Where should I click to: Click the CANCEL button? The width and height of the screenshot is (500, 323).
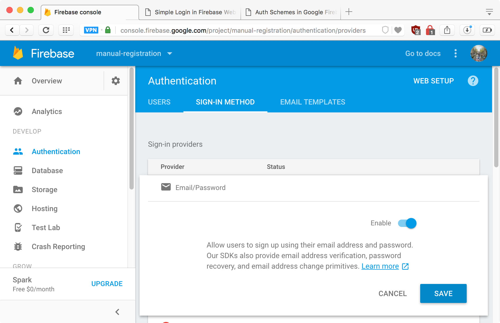pyautogui.click(x=393, y=293)
